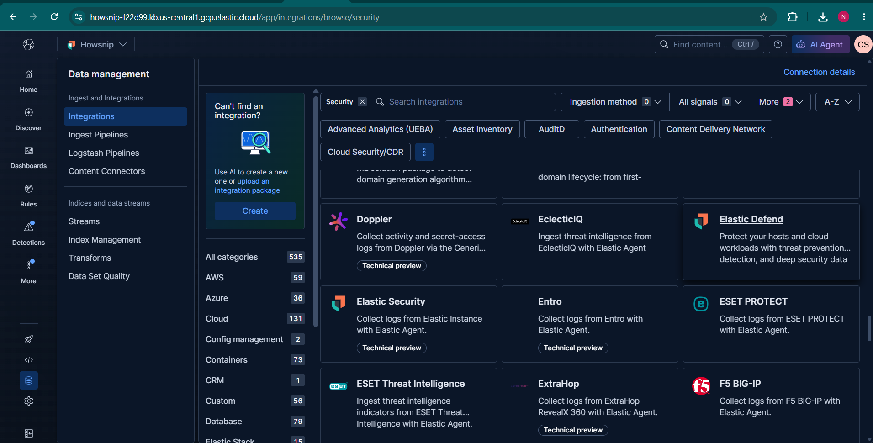The width and height of the screenshot is (873, 443).
Task: Bookmark this page with the star icon
Action: pyautogui.click(x=763, y=17)
